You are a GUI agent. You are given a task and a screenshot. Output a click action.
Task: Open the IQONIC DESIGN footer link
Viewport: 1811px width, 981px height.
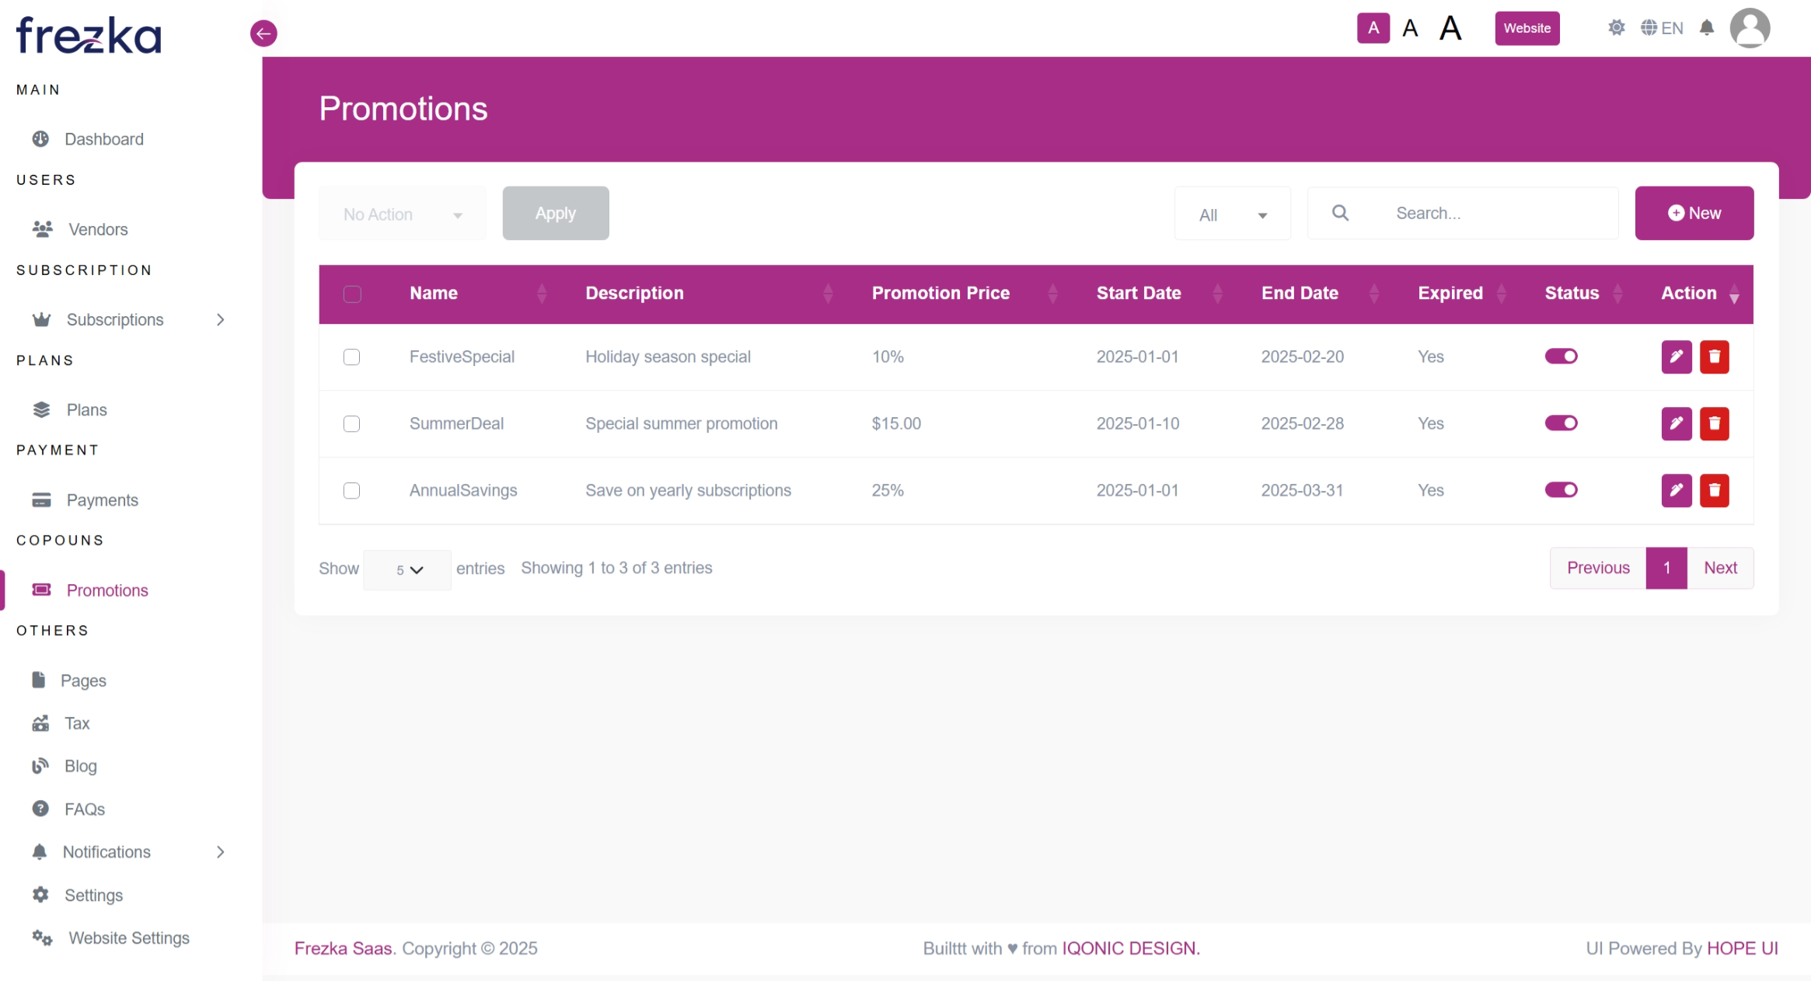tap(1130, 948)
